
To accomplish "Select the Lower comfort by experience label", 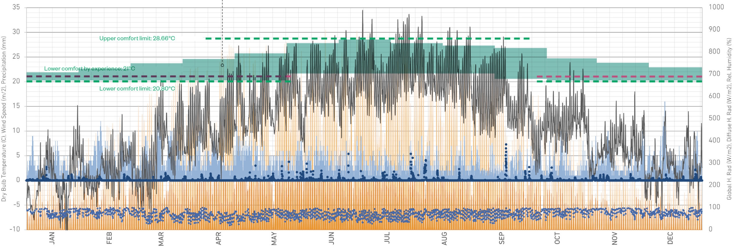I will click(89, 69).
